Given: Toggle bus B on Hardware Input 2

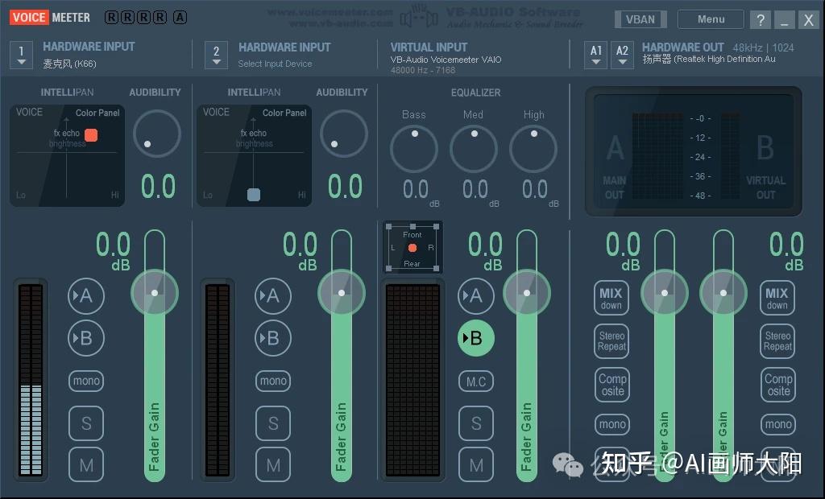Looking at the screenshot, I should pos(273,338).
